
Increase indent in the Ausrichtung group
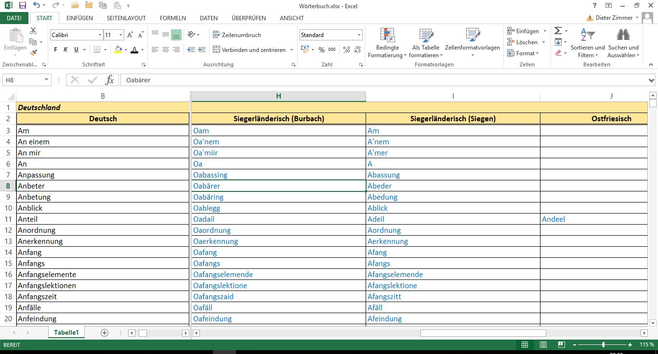coord(202,50)
